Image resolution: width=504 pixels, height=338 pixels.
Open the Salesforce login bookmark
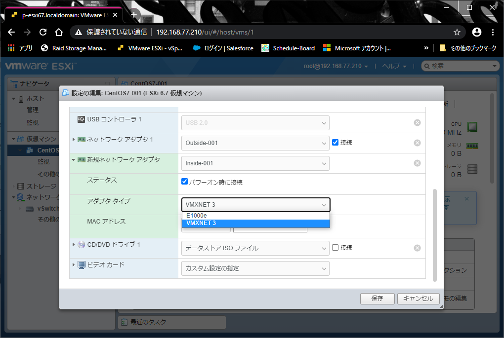[223, 48]
